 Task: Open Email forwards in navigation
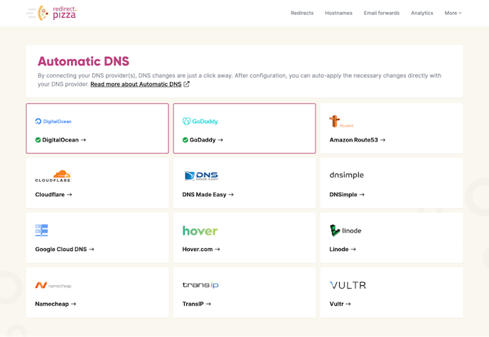382,13
